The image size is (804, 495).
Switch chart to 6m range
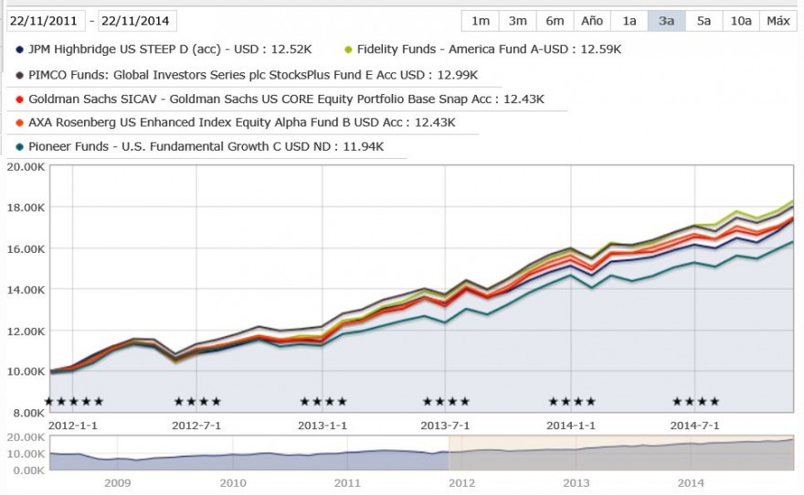coord(555,21)
